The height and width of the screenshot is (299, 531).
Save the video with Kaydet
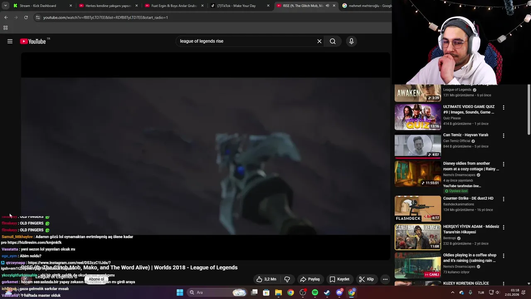(x=339, y=279)
